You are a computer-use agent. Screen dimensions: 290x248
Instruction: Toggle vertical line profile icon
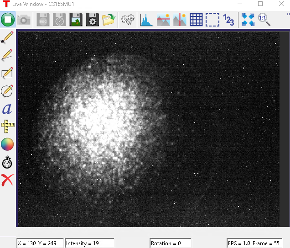pyautogui.click(x=180, y=20)
